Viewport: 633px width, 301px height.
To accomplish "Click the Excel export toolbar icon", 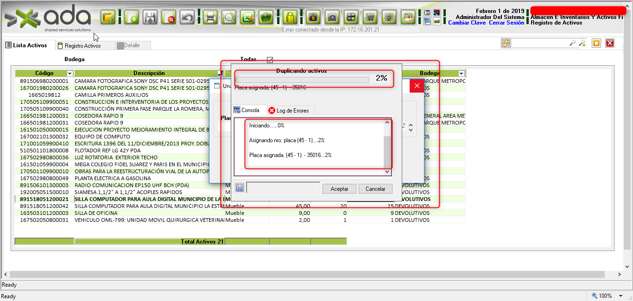I will (248, 18).
